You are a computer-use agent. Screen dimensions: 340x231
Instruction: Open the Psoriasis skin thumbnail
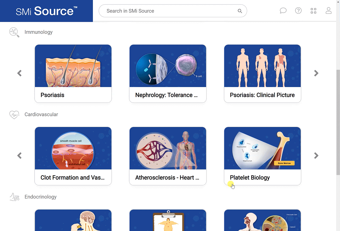(73, 66)
